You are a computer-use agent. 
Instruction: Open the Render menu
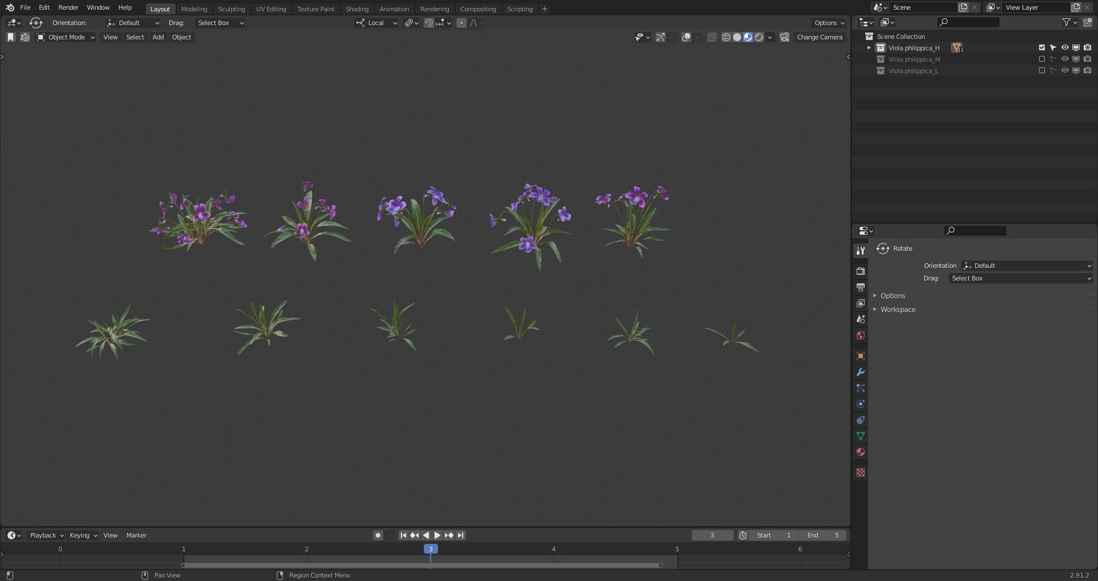pos(68,7)
